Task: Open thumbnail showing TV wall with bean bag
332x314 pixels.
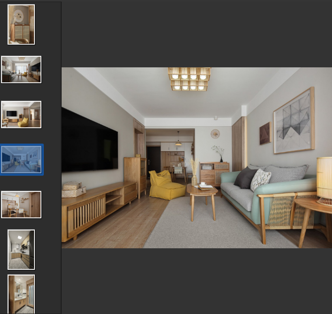Action: point(21,114)
